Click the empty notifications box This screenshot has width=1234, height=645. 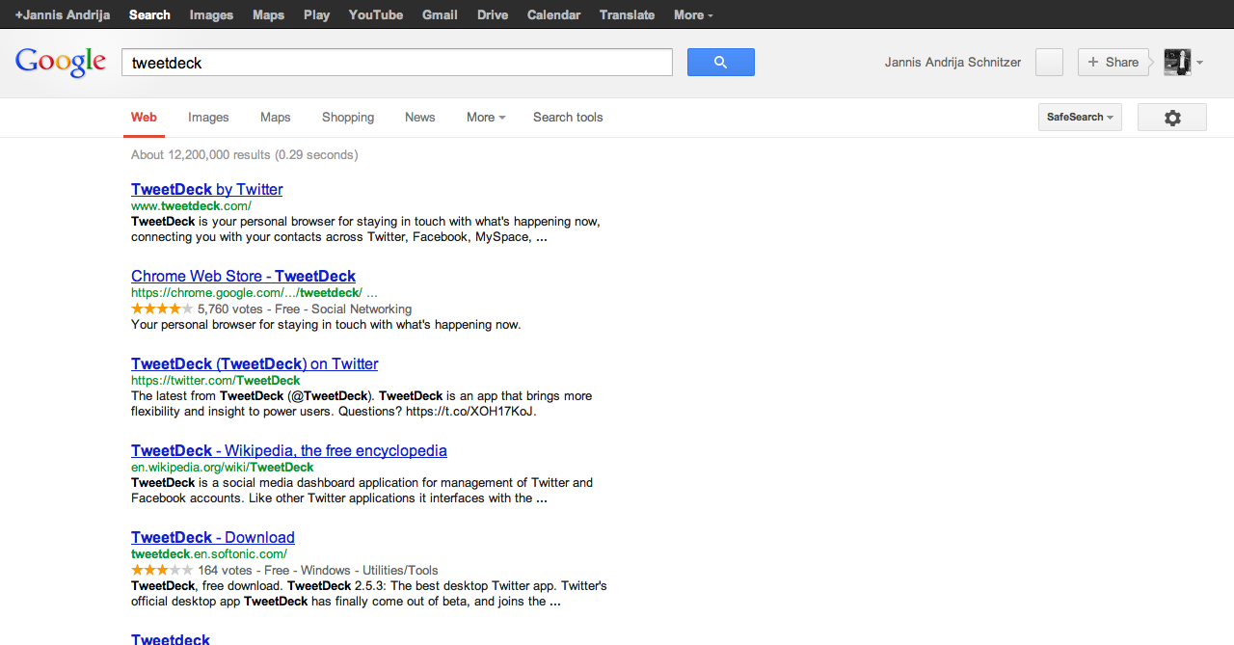tap(1049, 62)
